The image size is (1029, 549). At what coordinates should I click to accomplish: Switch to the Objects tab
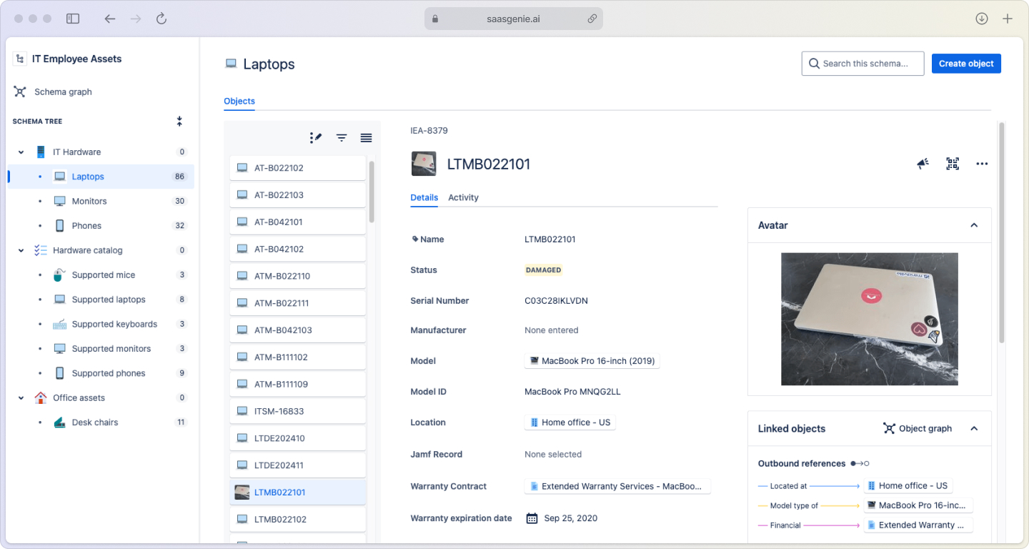(x=239, y=102)
